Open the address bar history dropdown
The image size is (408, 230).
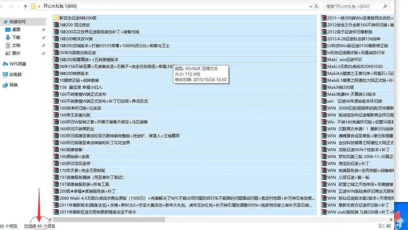(310, 6)
